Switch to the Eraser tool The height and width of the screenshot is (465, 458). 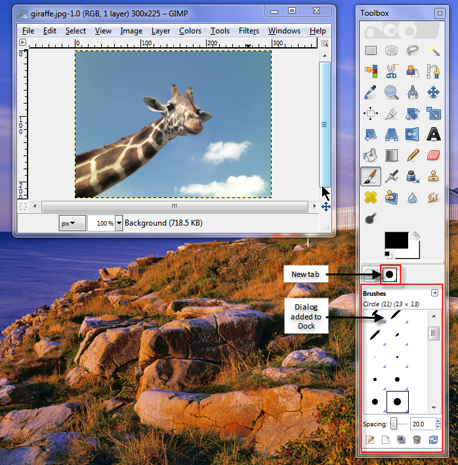(433, 155)
